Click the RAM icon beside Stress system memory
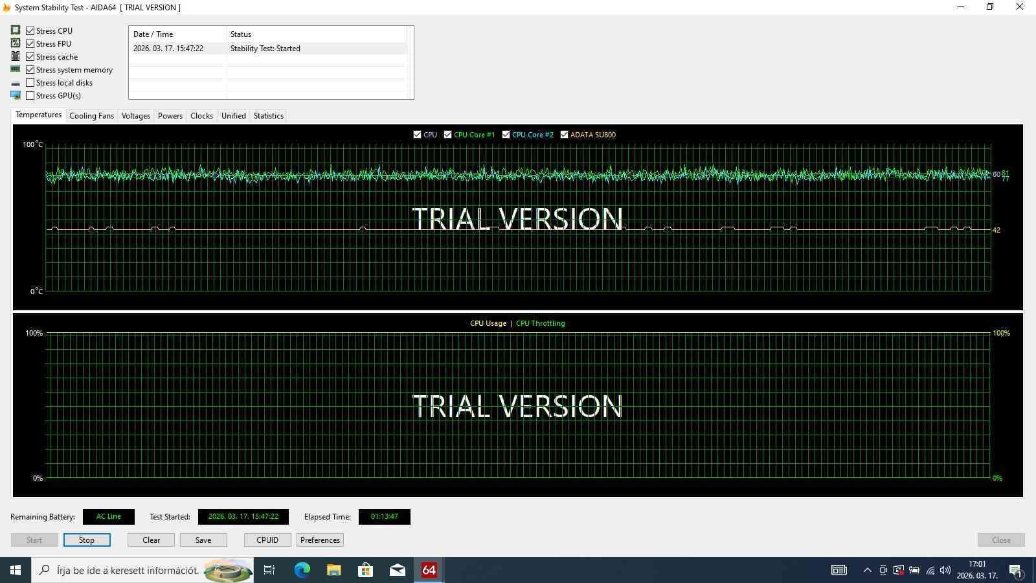1036x583 pixels. (16, 69)
